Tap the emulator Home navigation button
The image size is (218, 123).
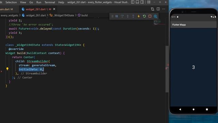[193, 109]
